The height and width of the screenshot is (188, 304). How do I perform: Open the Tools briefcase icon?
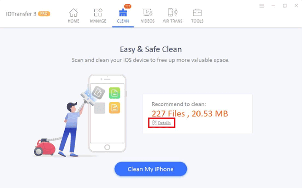[x=197, y=13]
